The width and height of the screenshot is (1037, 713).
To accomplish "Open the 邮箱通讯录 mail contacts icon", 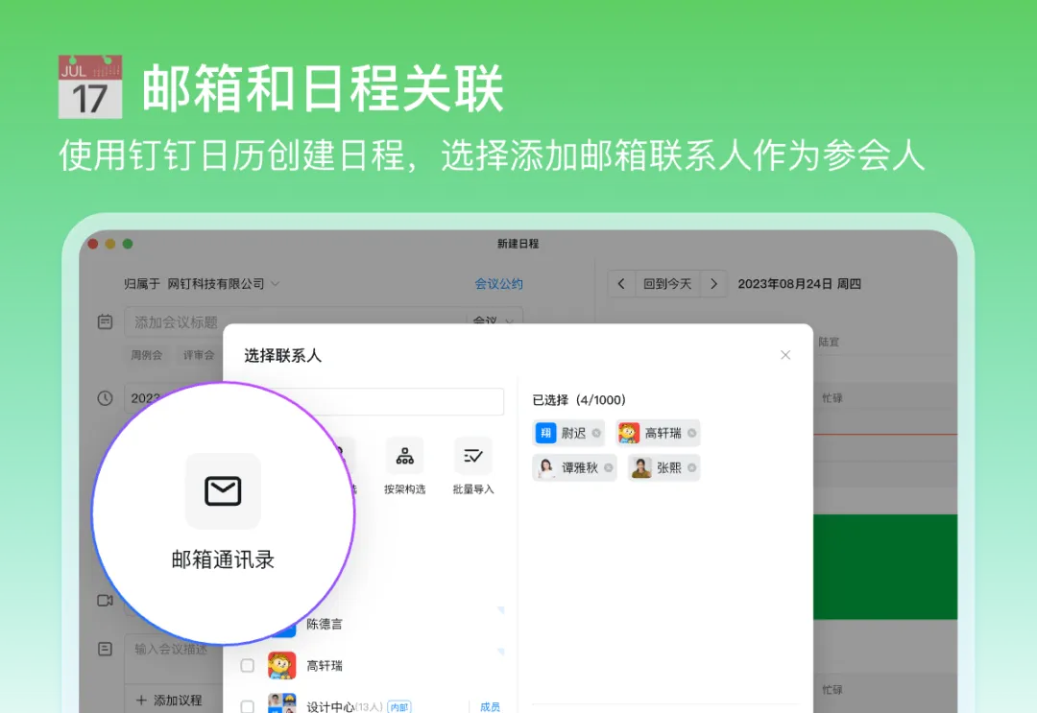I will (x=223, y=491).
